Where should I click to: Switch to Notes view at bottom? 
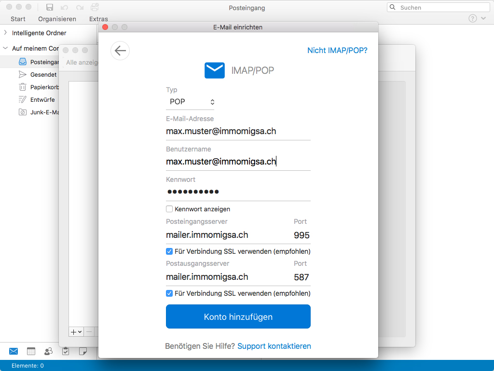click(x=83, y=351)
